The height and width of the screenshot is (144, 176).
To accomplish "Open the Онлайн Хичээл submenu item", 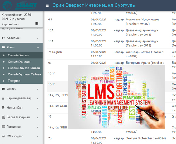I will tap(21, 55).
